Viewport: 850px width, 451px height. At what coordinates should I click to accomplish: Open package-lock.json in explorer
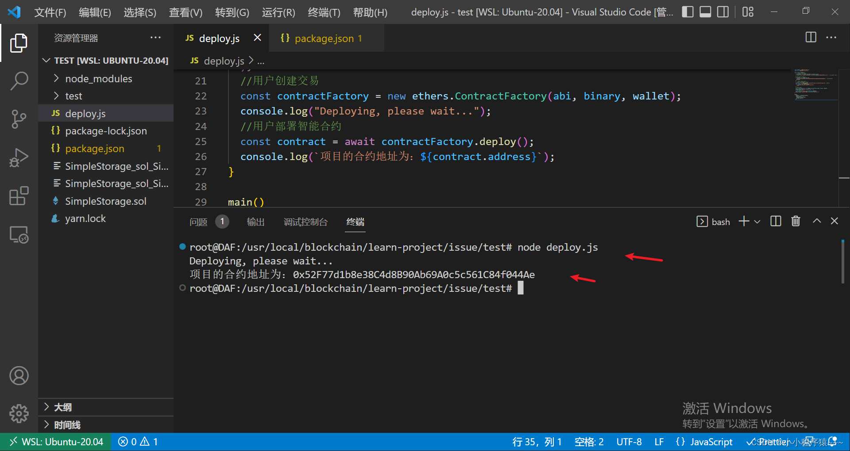coord(106,131)
